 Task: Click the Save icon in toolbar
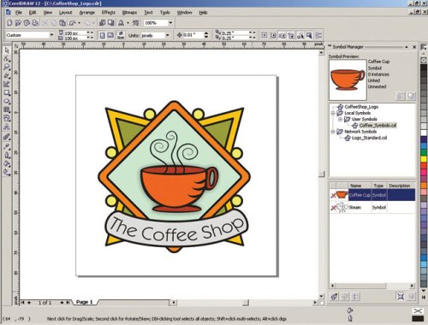pyautogui.click(x=27, y=23)
